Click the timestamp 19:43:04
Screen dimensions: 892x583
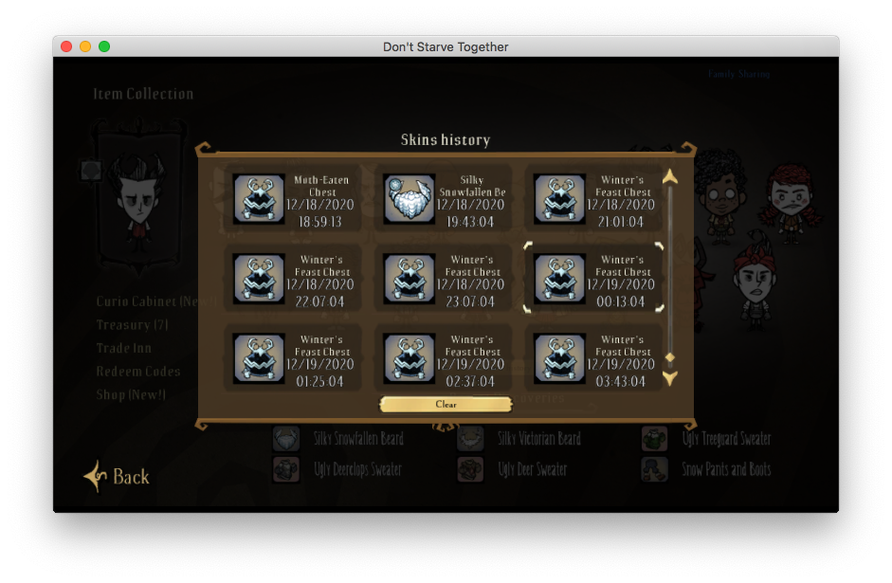pos(470,222)
